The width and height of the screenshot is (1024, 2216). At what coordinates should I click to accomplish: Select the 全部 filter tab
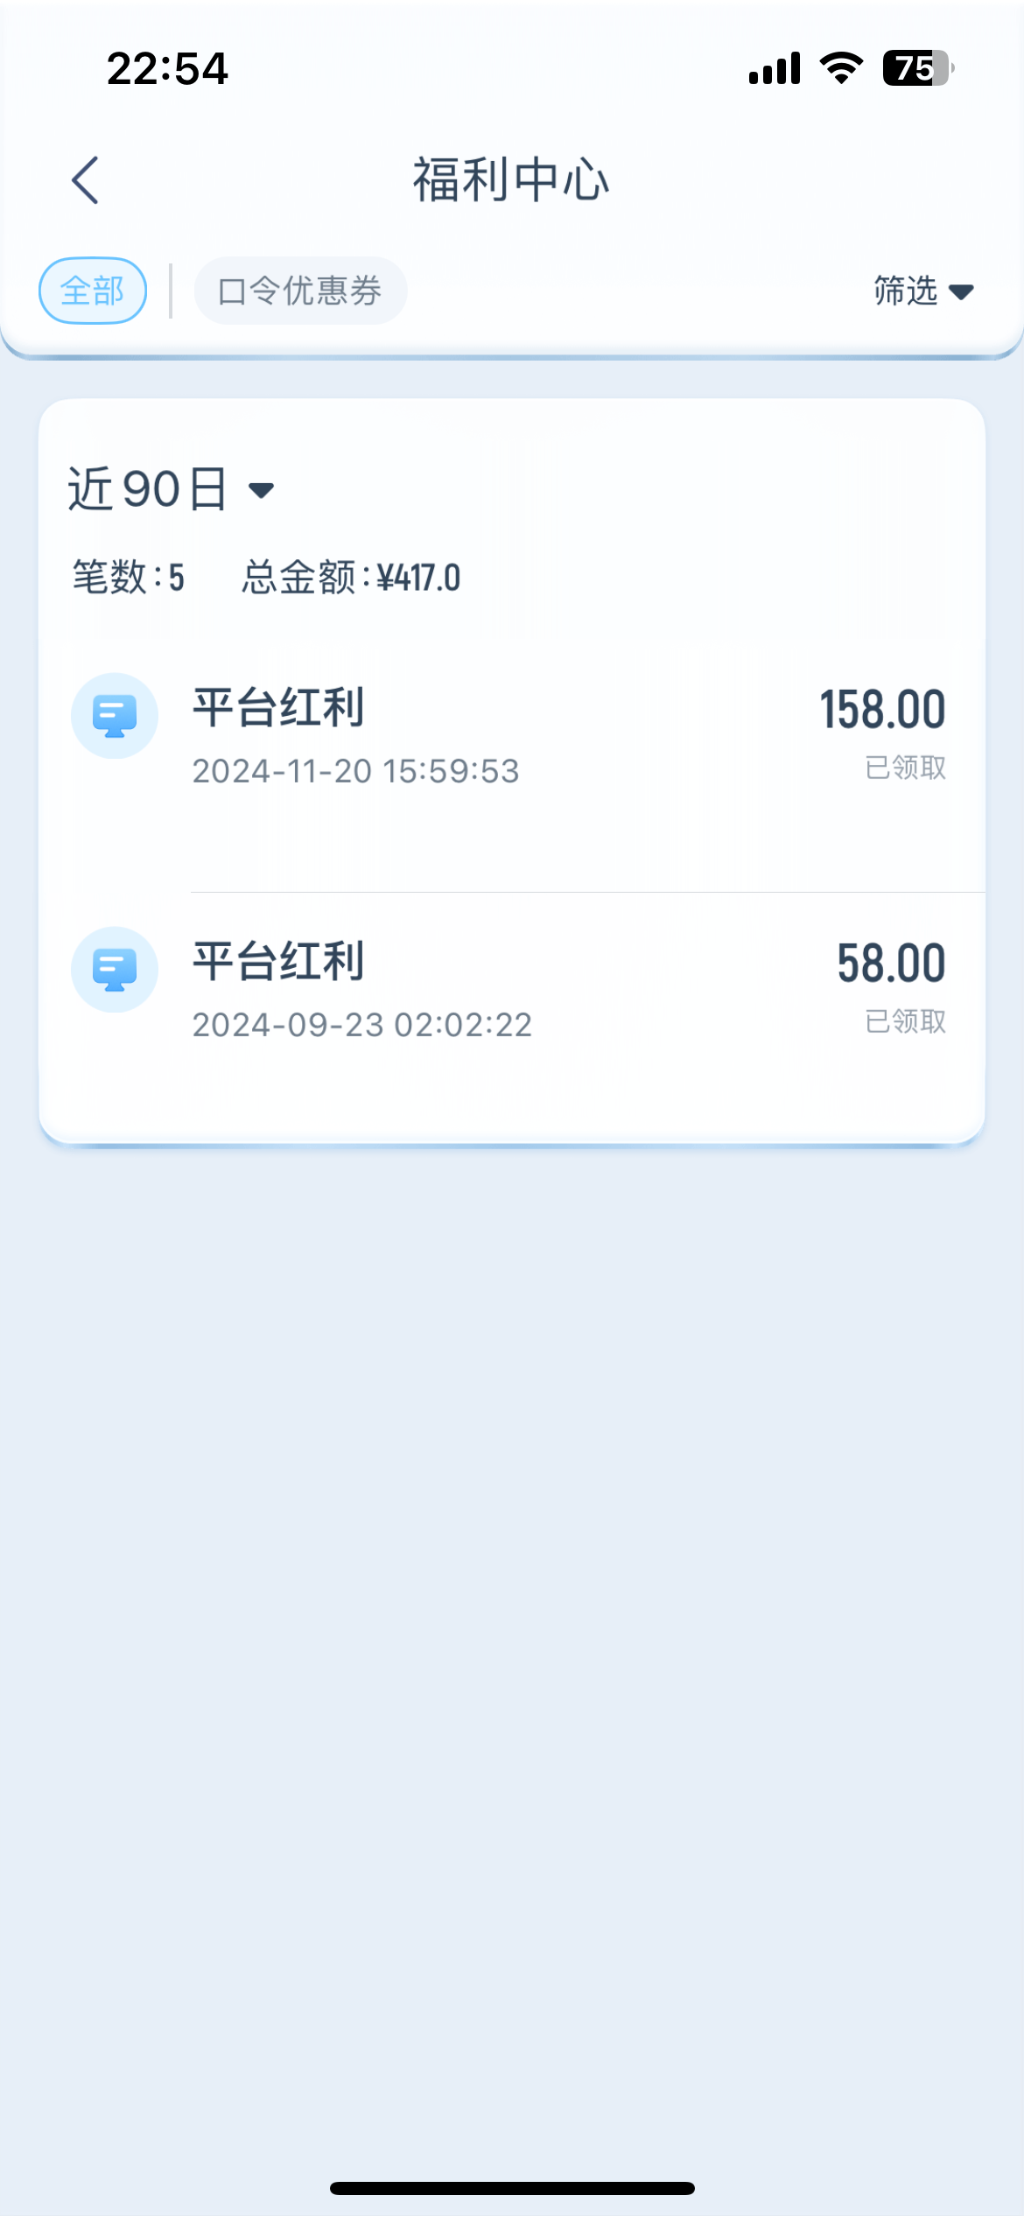pyautogui.click(x=93, y=291)
